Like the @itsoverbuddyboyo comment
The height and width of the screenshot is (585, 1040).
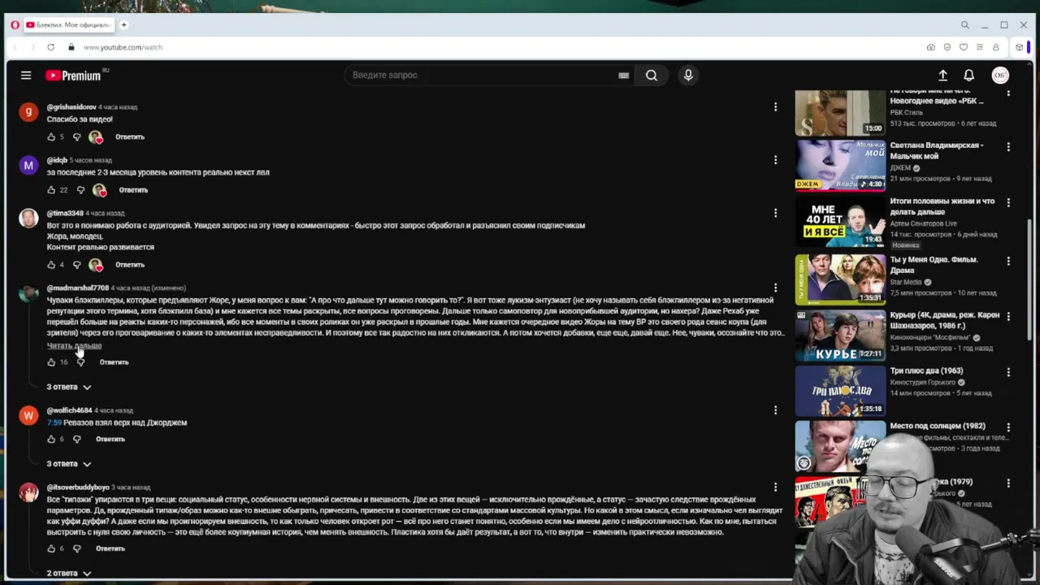click(51, 549)
